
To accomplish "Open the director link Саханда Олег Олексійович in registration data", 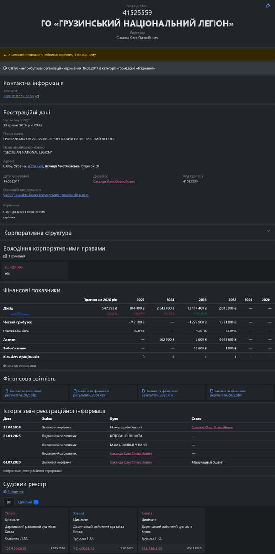I will click(114, 181).
